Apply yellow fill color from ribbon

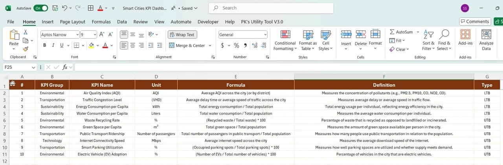click(x=91, y=46)
